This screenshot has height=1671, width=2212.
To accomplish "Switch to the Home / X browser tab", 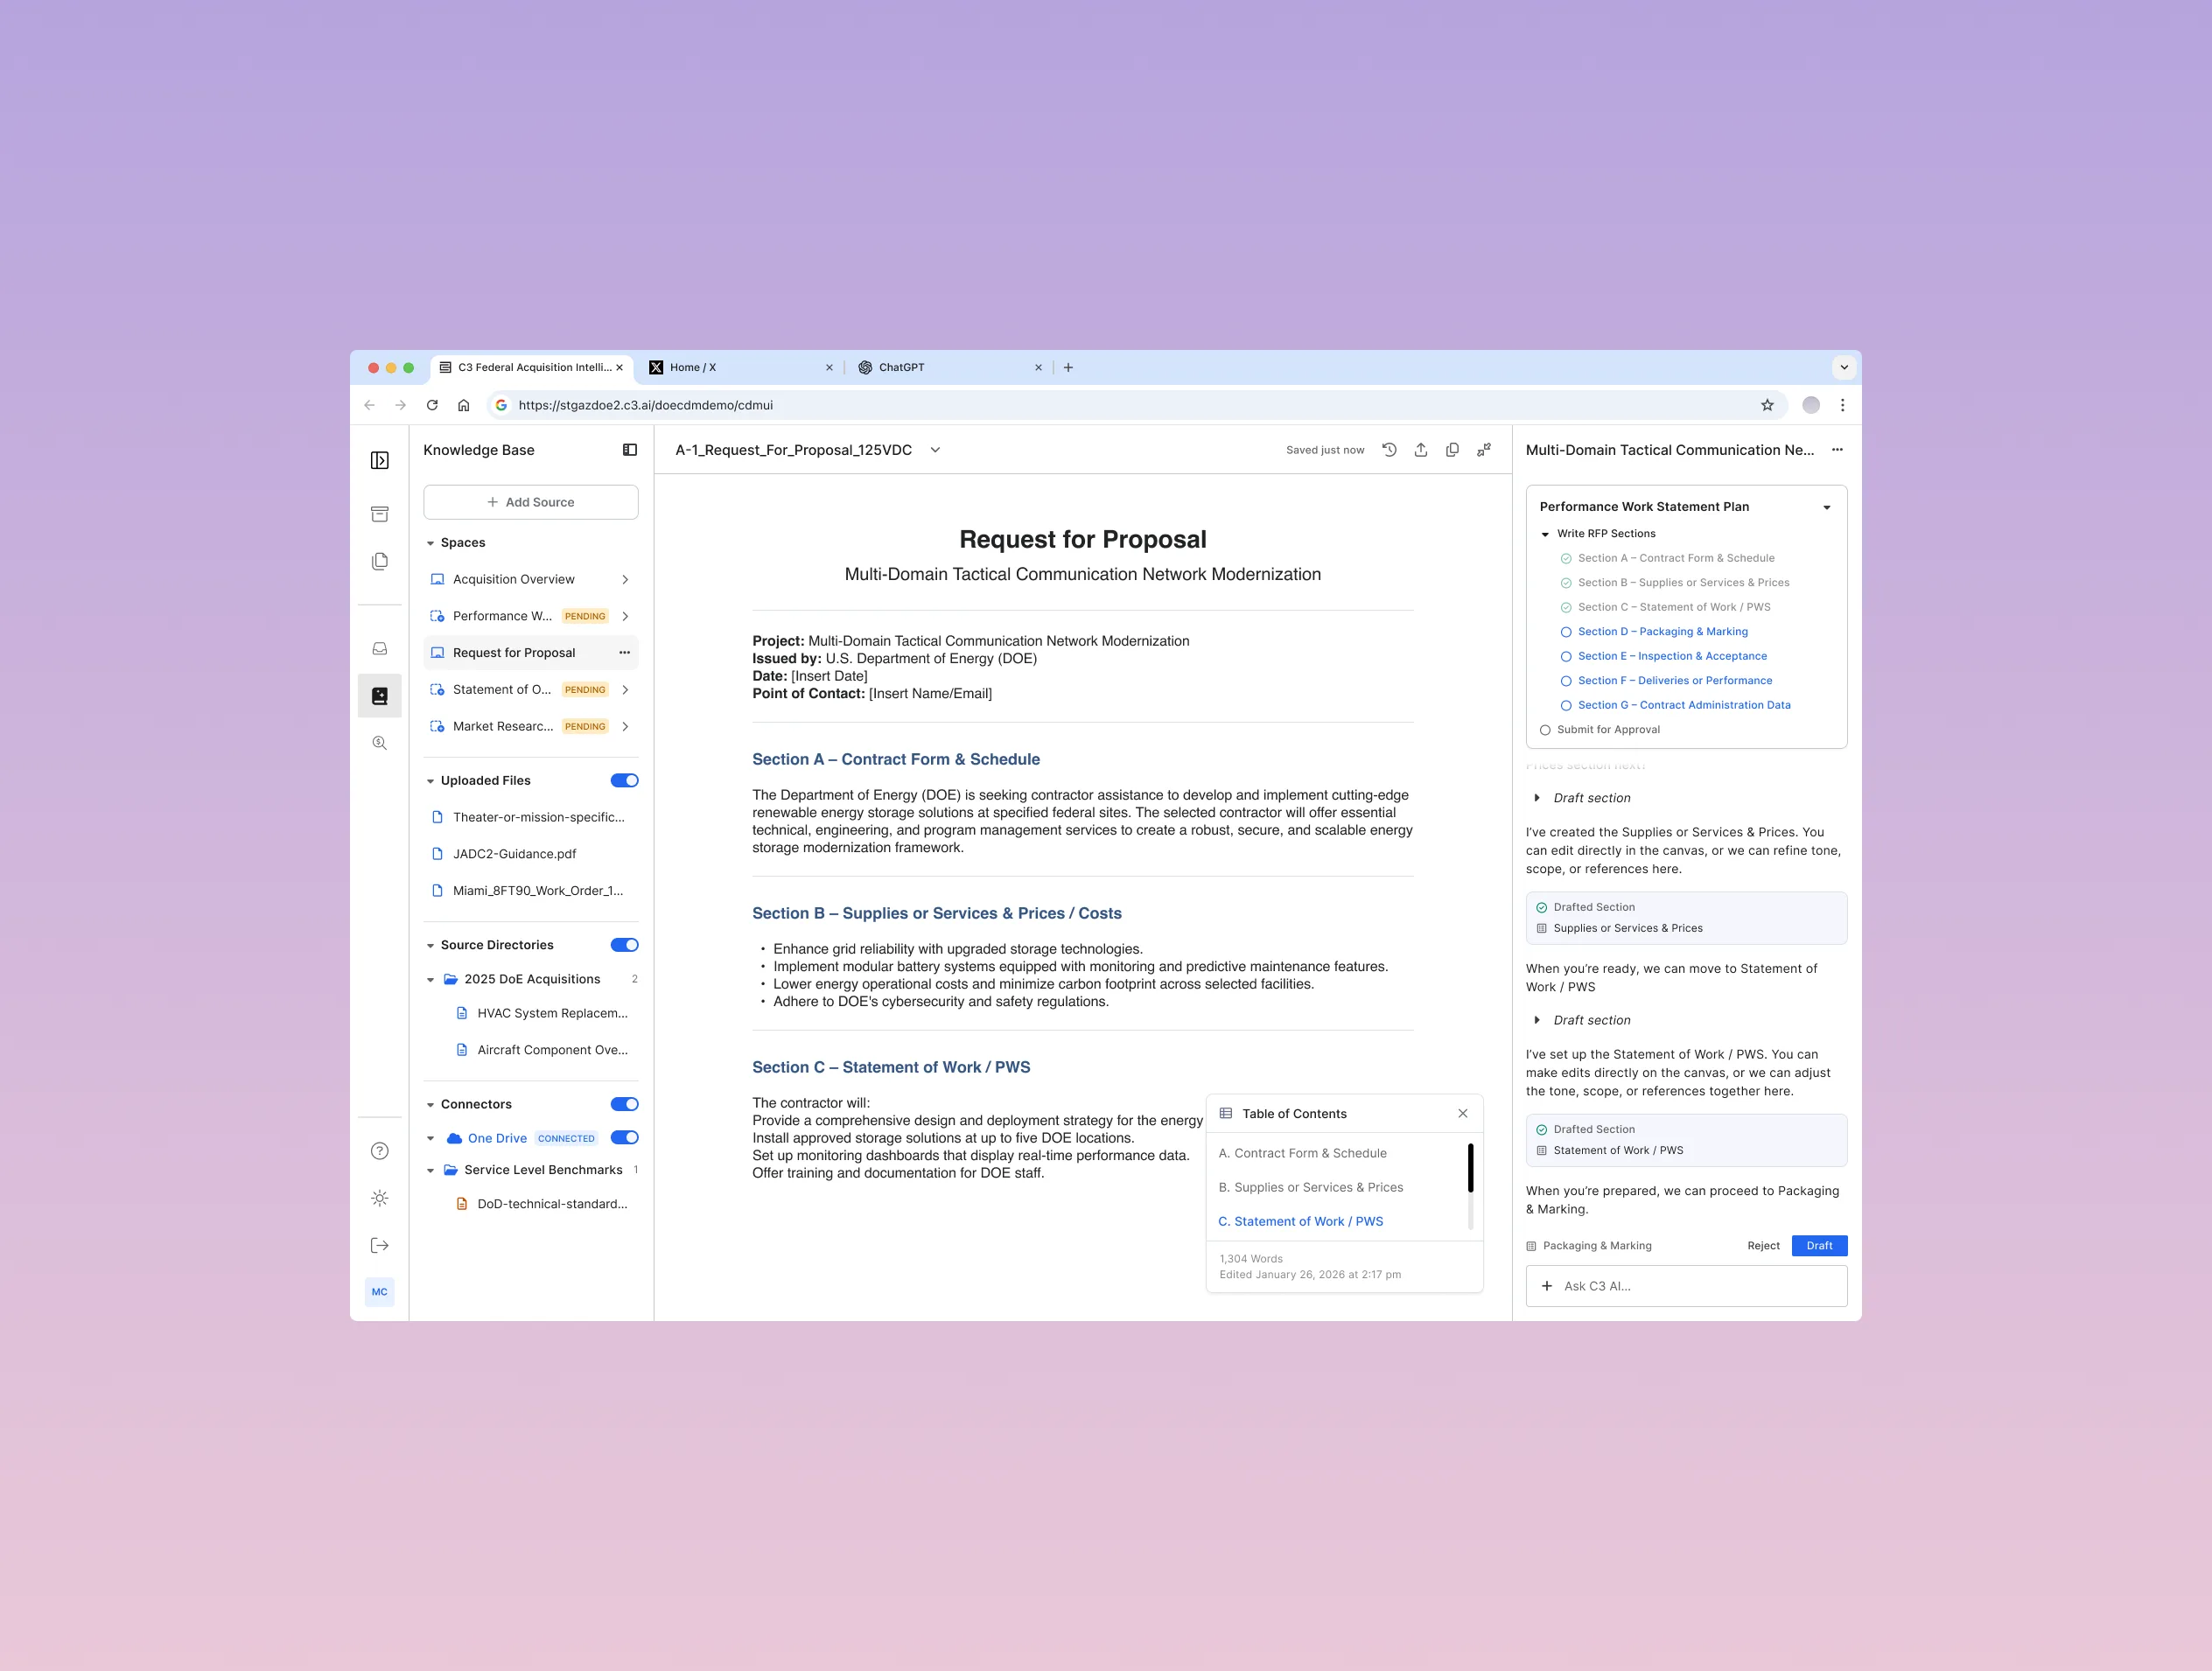I will click(x=740, y=367).
